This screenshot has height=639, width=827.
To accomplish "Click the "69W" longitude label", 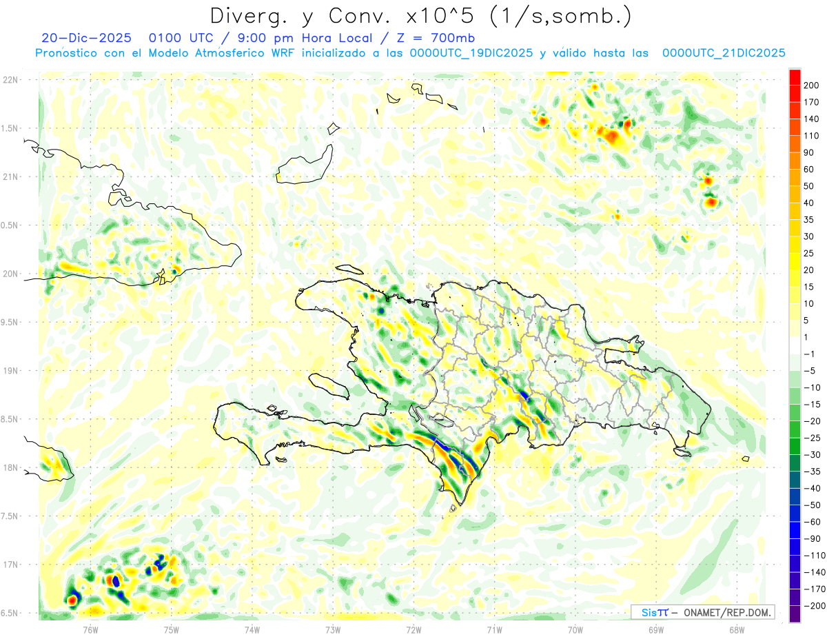I will click(x=655, y=629).
